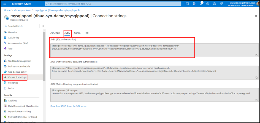Open portal settings gear
Viewport: 260px width, 123px height.
pyautogui.click(x=208, y=4)
